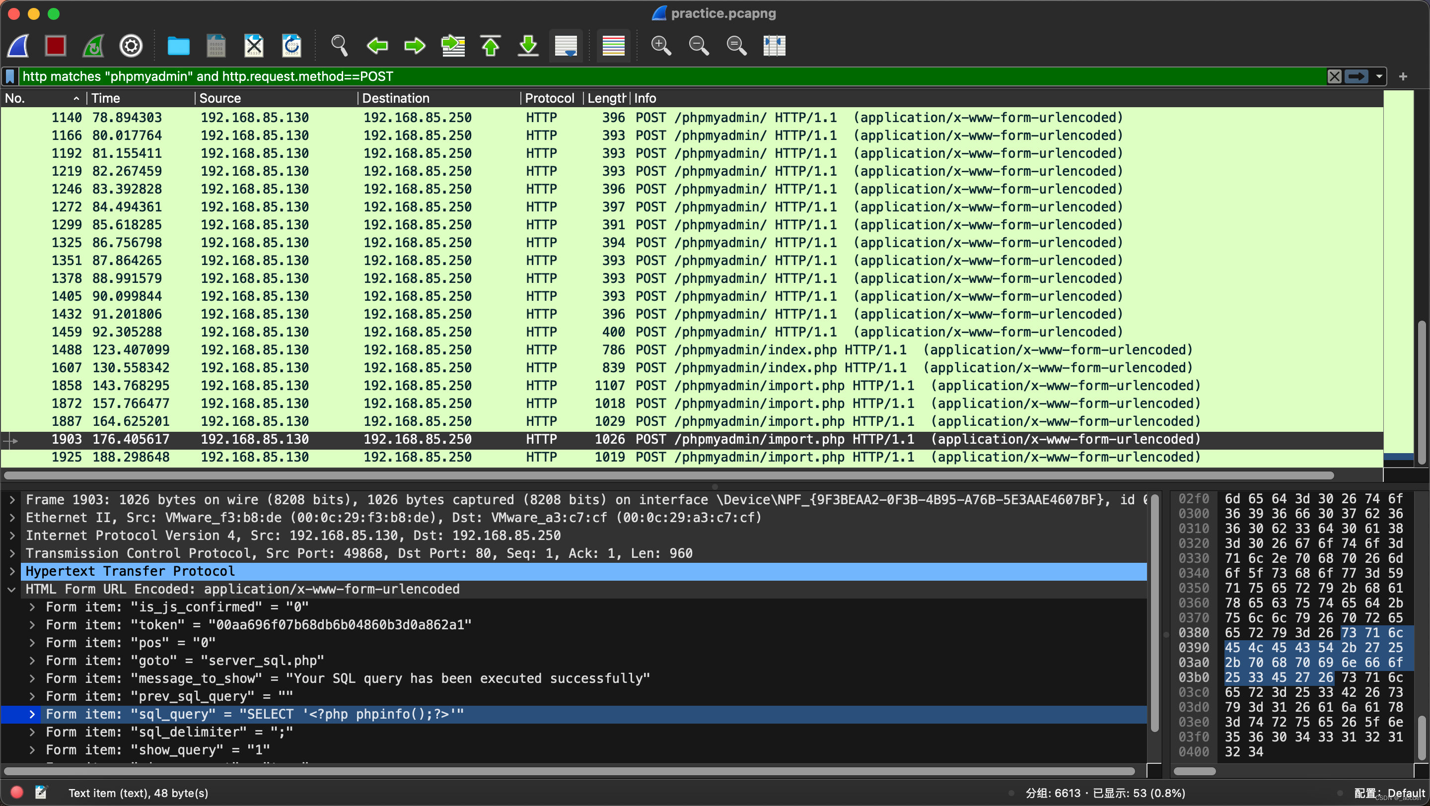Toggle the display filter bookmark icon
1430x806 pixels.
[x=10, y=76]
